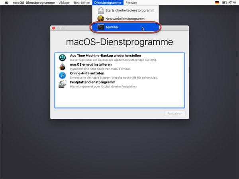Click the large macOS-Dienstprogramme heading
The height and width of the screenshot is (179, 239).
tap(119, 42)
